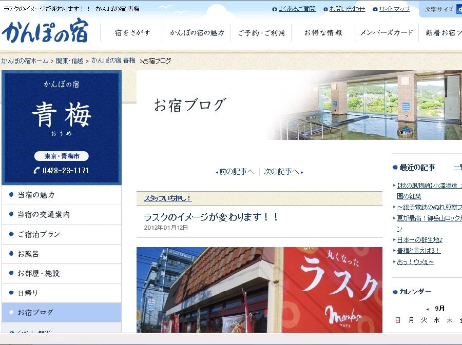Click the 9月 calendar month label
Viewport: 462px width, 345px height.
point(439,309)
